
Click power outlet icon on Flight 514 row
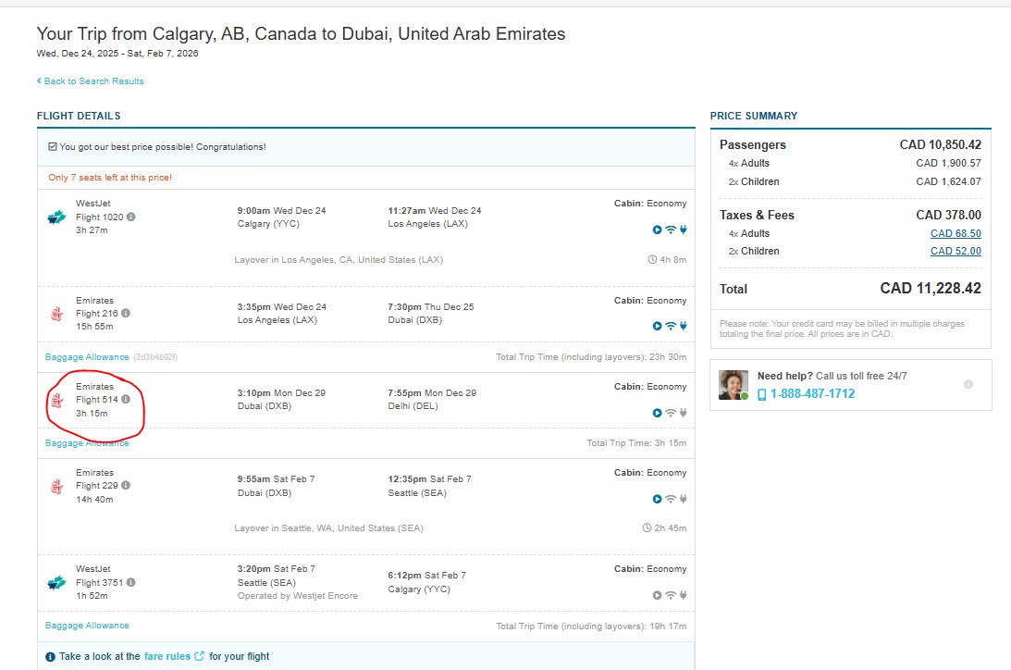pos(683,413)
